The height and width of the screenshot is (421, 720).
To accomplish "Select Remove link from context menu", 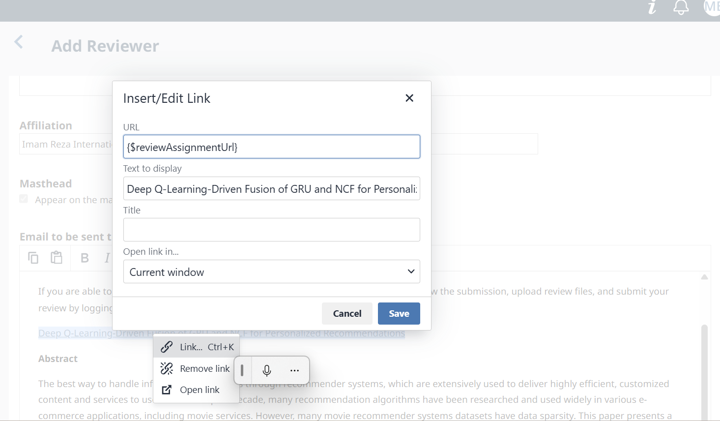I will pyautogui.click(x=197, y=368).
